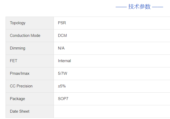Select the 5/7W value text
Viewport: 170px width, 119px height.
pos(63,73)
